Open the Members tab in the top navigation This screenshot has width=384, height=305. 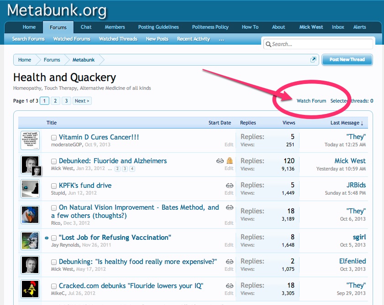click(115, 27)
